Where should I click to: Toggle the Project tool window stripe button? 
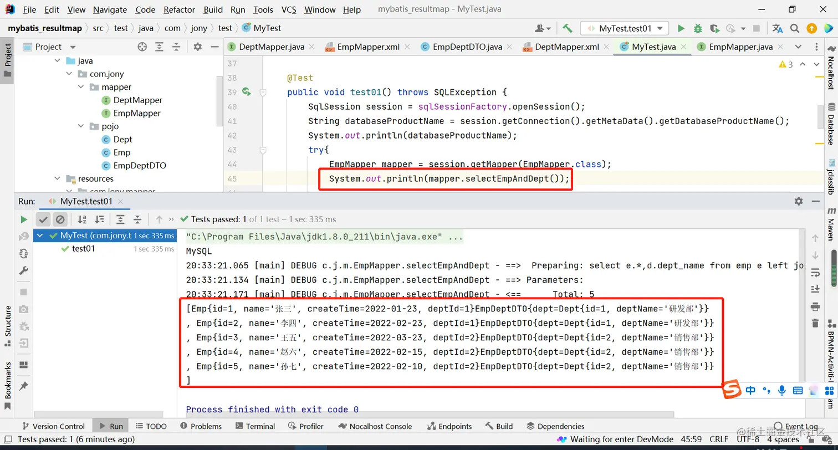point(7,61)
